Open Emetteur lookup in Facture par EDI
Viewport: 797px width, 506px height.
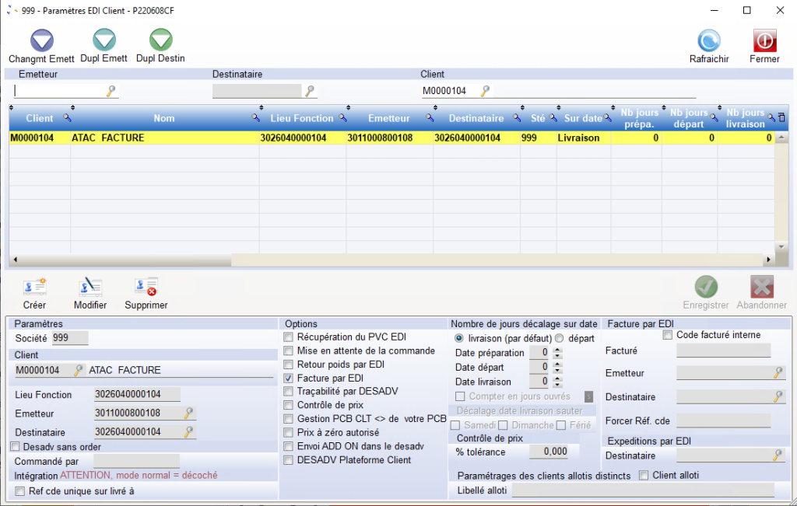click(778, 374)
